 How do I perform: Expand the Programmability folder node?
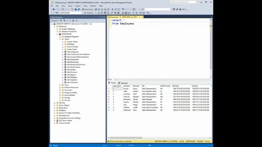point(60,93)
